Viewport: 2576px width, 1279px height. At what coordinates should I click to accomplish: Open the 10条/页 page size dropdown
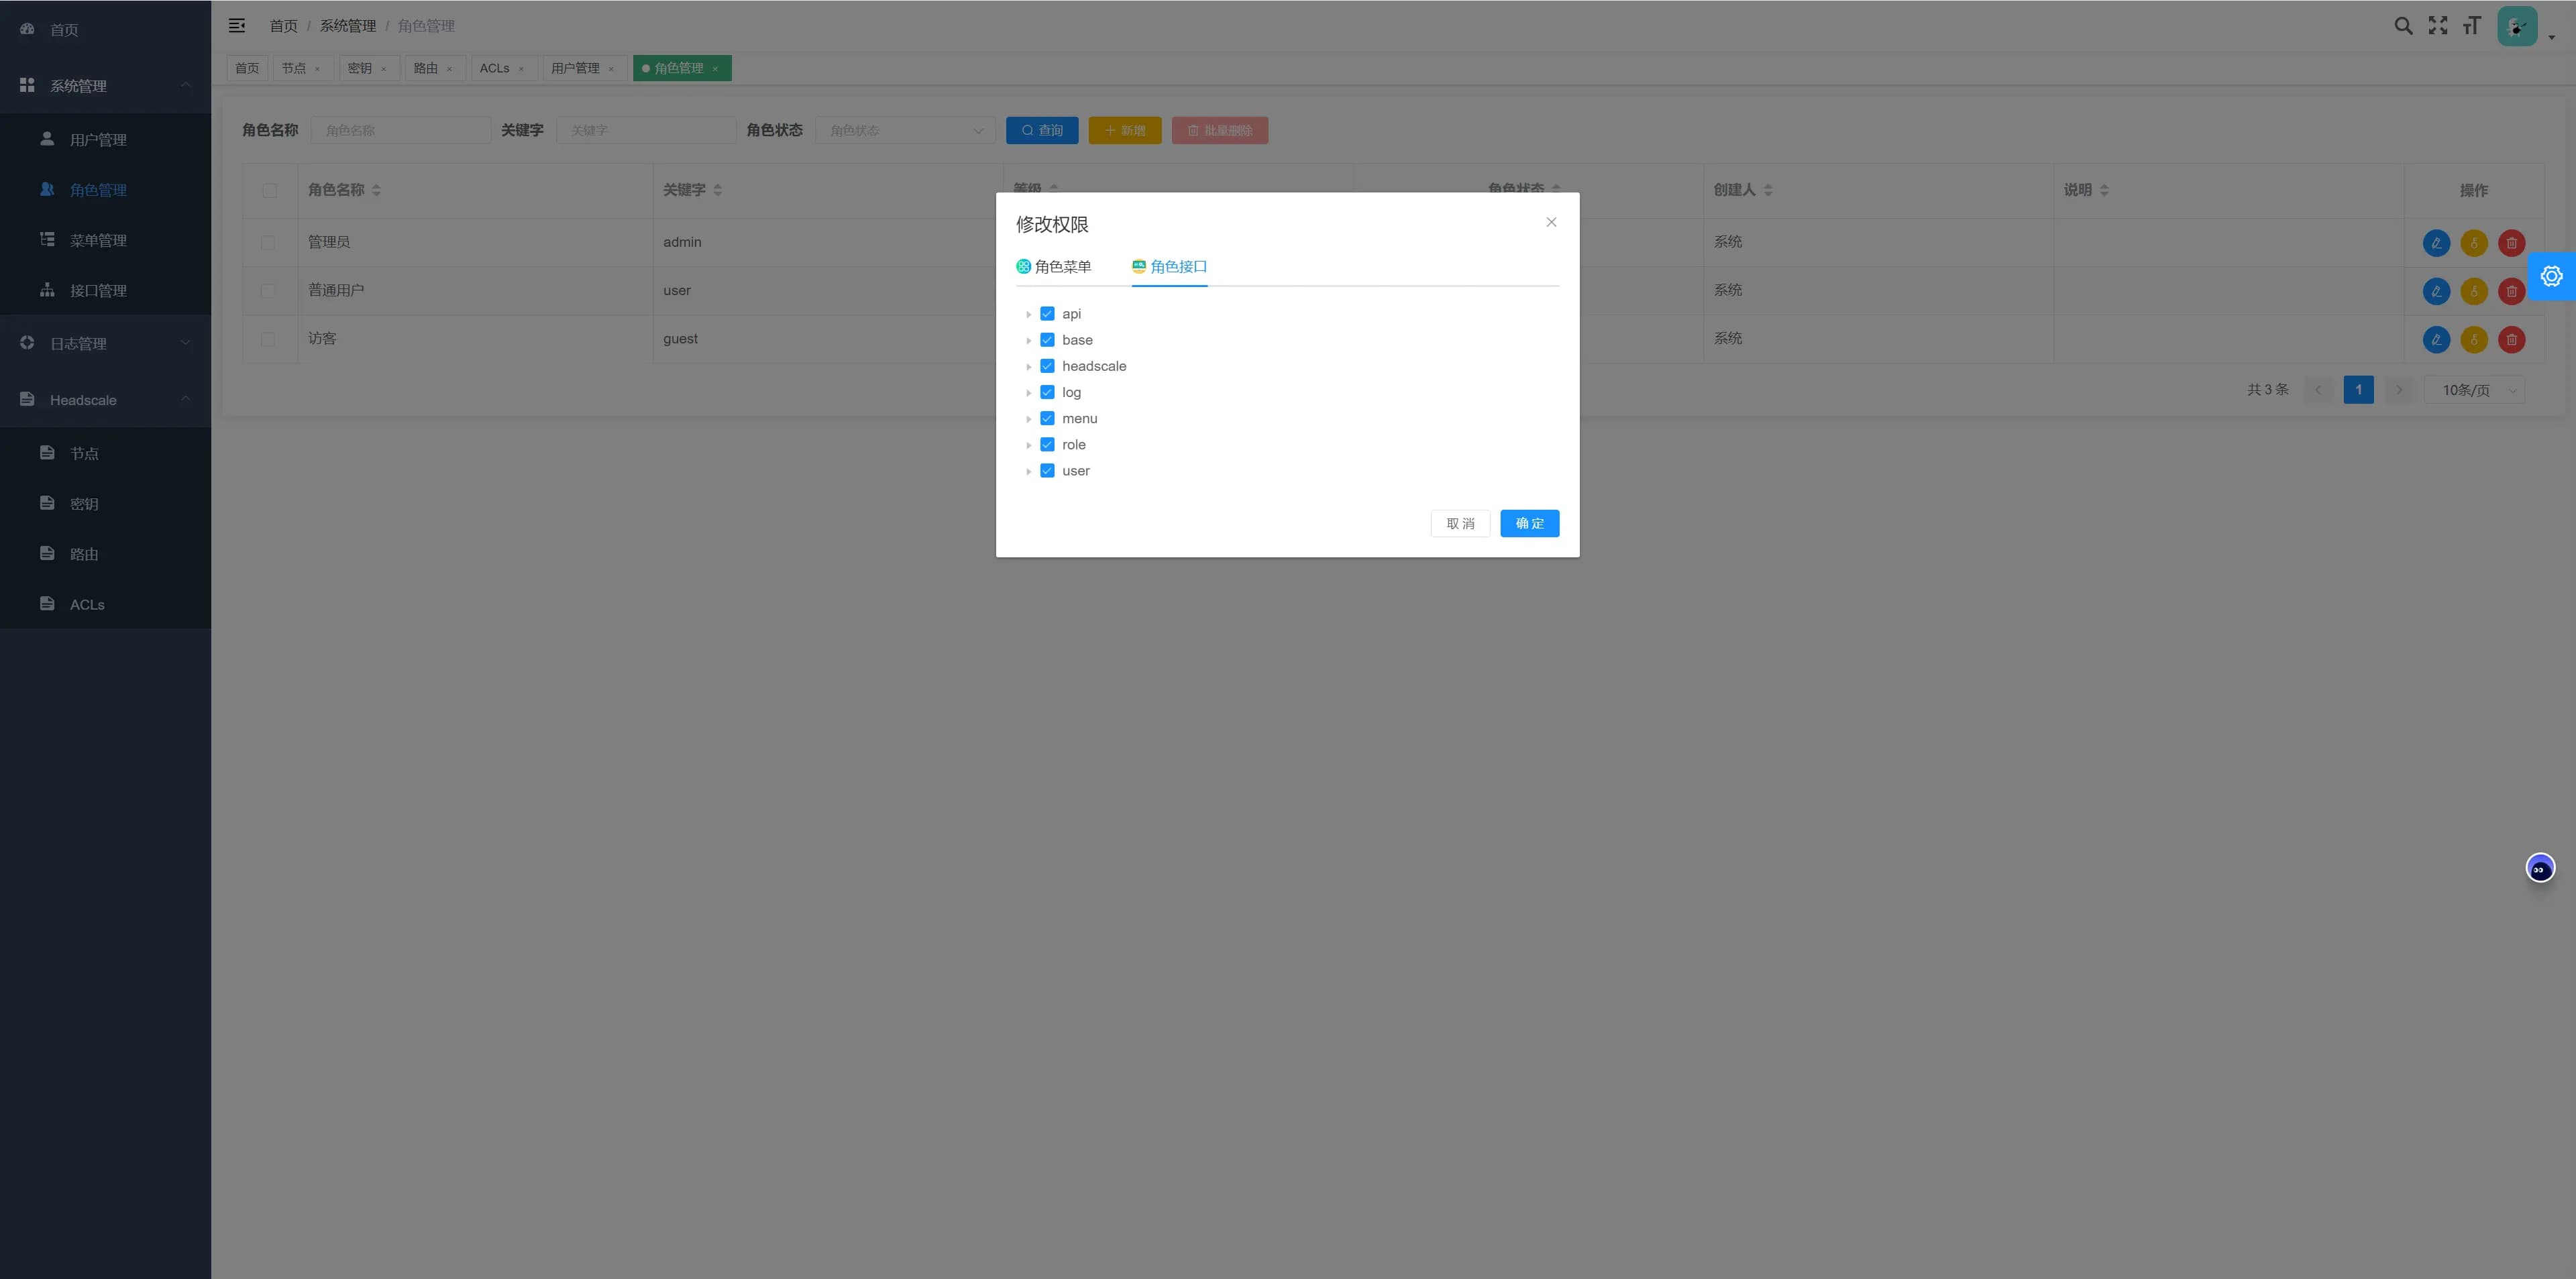point(2474,390)
